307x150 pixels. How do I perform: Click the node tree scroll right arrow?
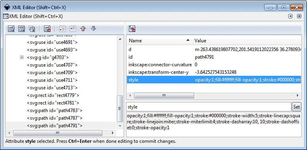pyautogui.click(x=112, y=133)
